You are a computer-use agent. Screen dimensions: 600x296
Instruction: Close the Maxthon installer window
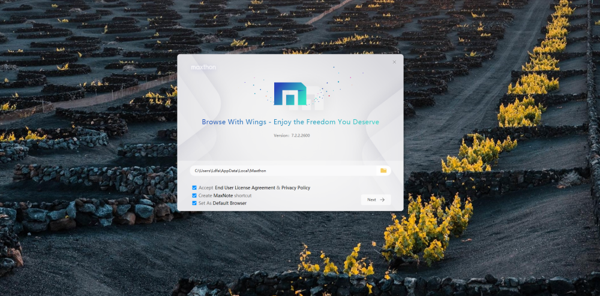tap(394, 62)
